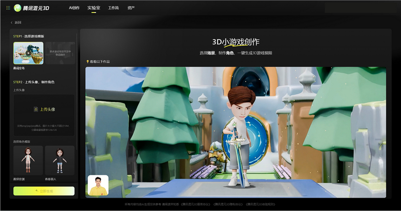Open the 工作流 tab
Viewport: 401px width, 211px height.
[x=113, y=8]
